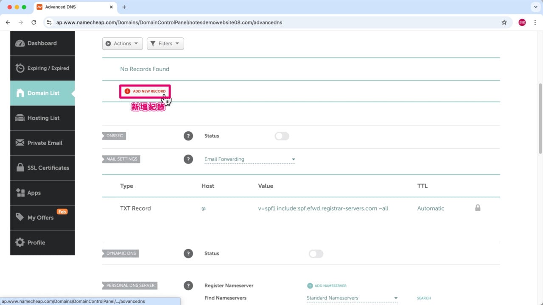Enable the DNSSEC Status toggle
Viewport: 543px width, 305px height.
[281, 136]
